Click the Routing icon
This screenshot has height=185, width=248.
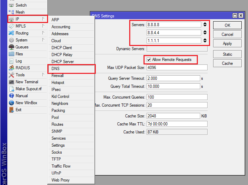click(11, 33)
